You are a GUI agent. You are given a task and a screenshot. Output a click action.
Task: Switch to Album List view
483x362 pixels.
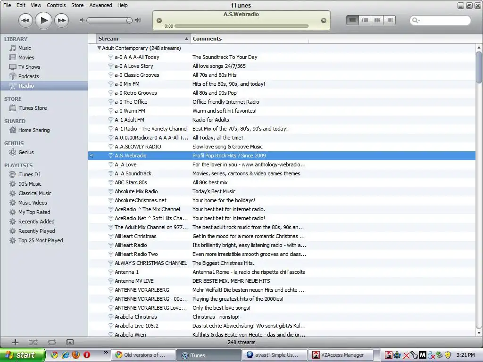click(x=365, y=20)
